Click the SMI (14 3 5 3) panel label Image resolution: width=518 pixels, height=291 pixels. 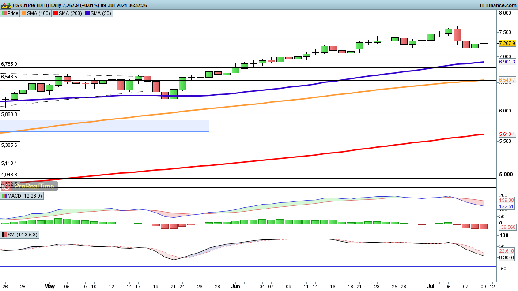19,235
